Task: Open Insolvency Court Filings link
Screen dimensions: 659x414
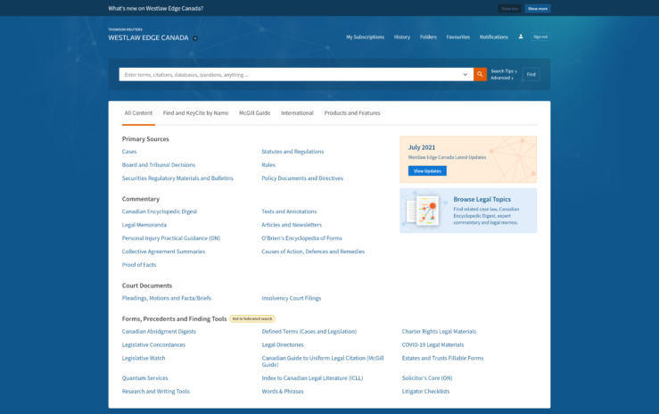Action: (292, 298)
